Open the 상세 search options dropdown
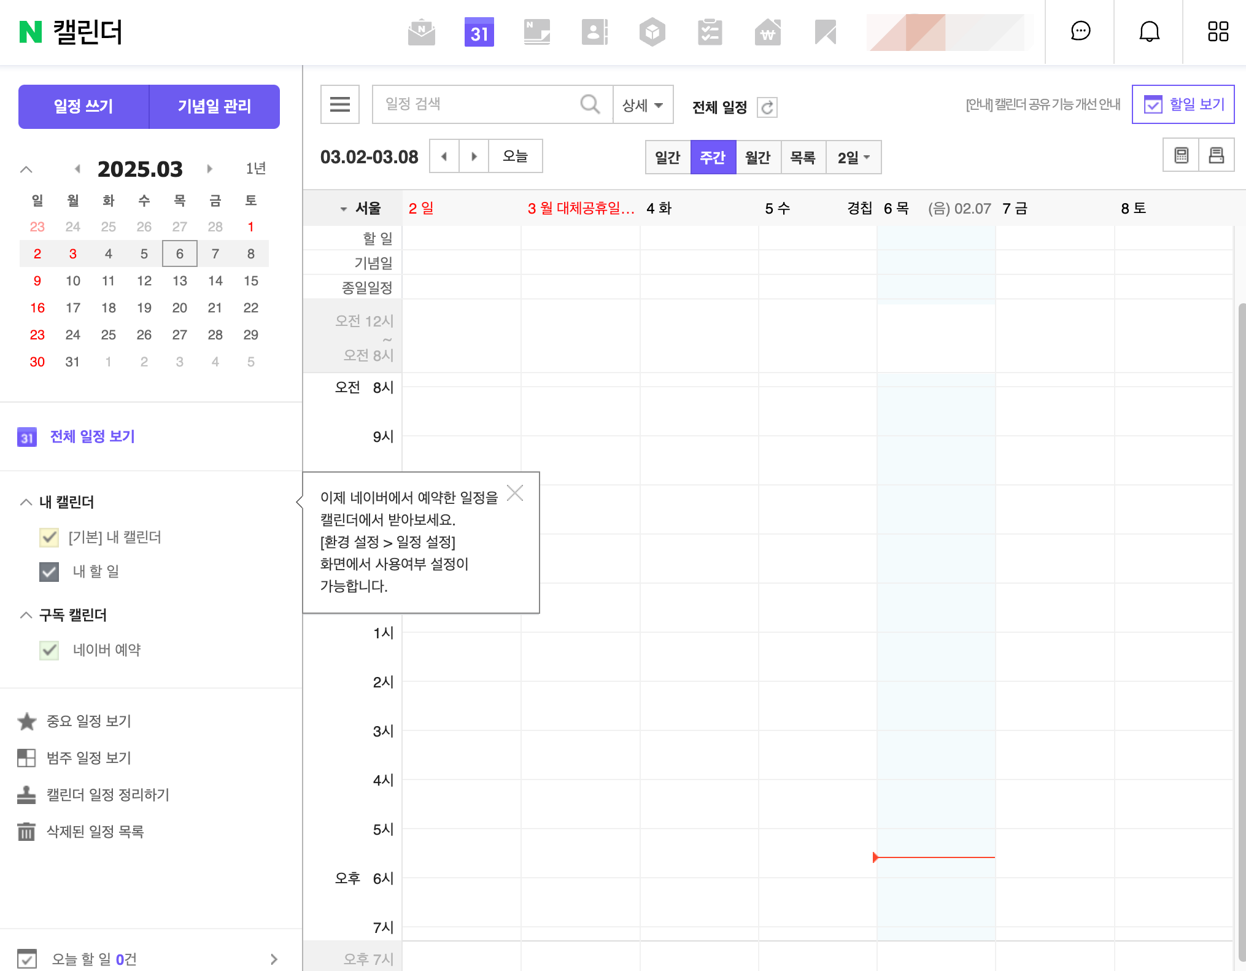This screenshot has width=1246, height=971. click(642, 104)
